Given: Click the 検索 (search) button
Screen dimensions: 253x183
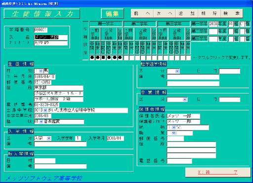Looking at the screenshot, I should tap(232, 13).
